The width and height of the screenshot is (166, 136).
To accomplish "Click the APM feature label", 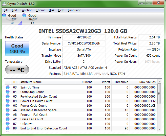I will [97, 74].
